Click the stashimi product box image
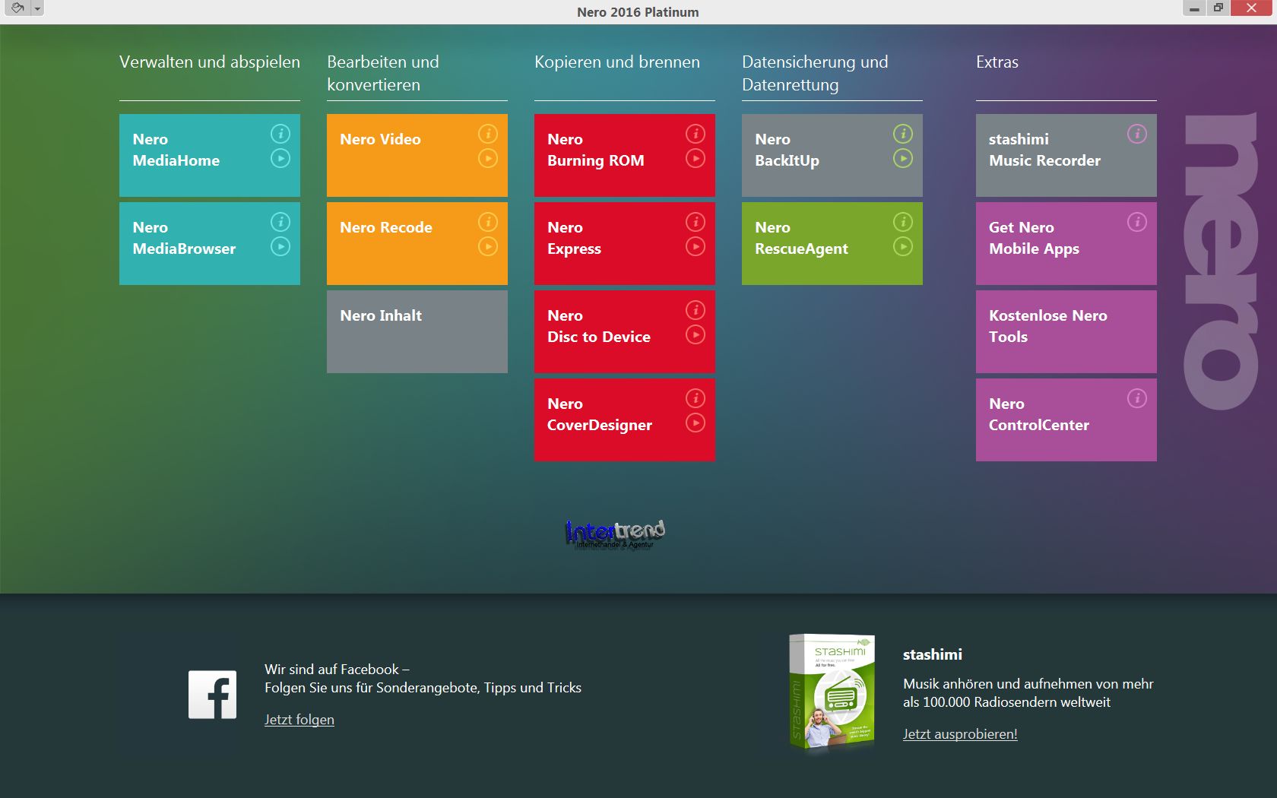Screen dimensions: 1277x798 coord(832,692)
